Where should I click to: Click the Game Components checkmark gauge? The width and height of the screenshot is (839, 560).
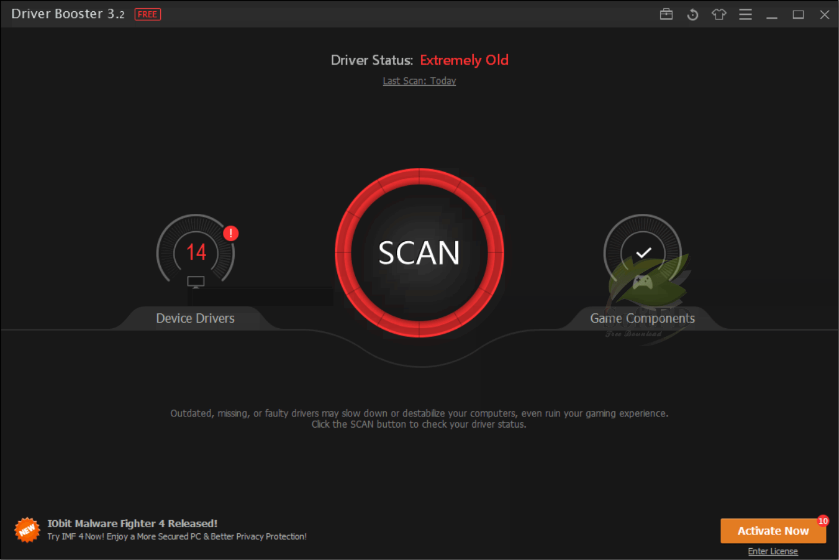(x=643, y=252)
